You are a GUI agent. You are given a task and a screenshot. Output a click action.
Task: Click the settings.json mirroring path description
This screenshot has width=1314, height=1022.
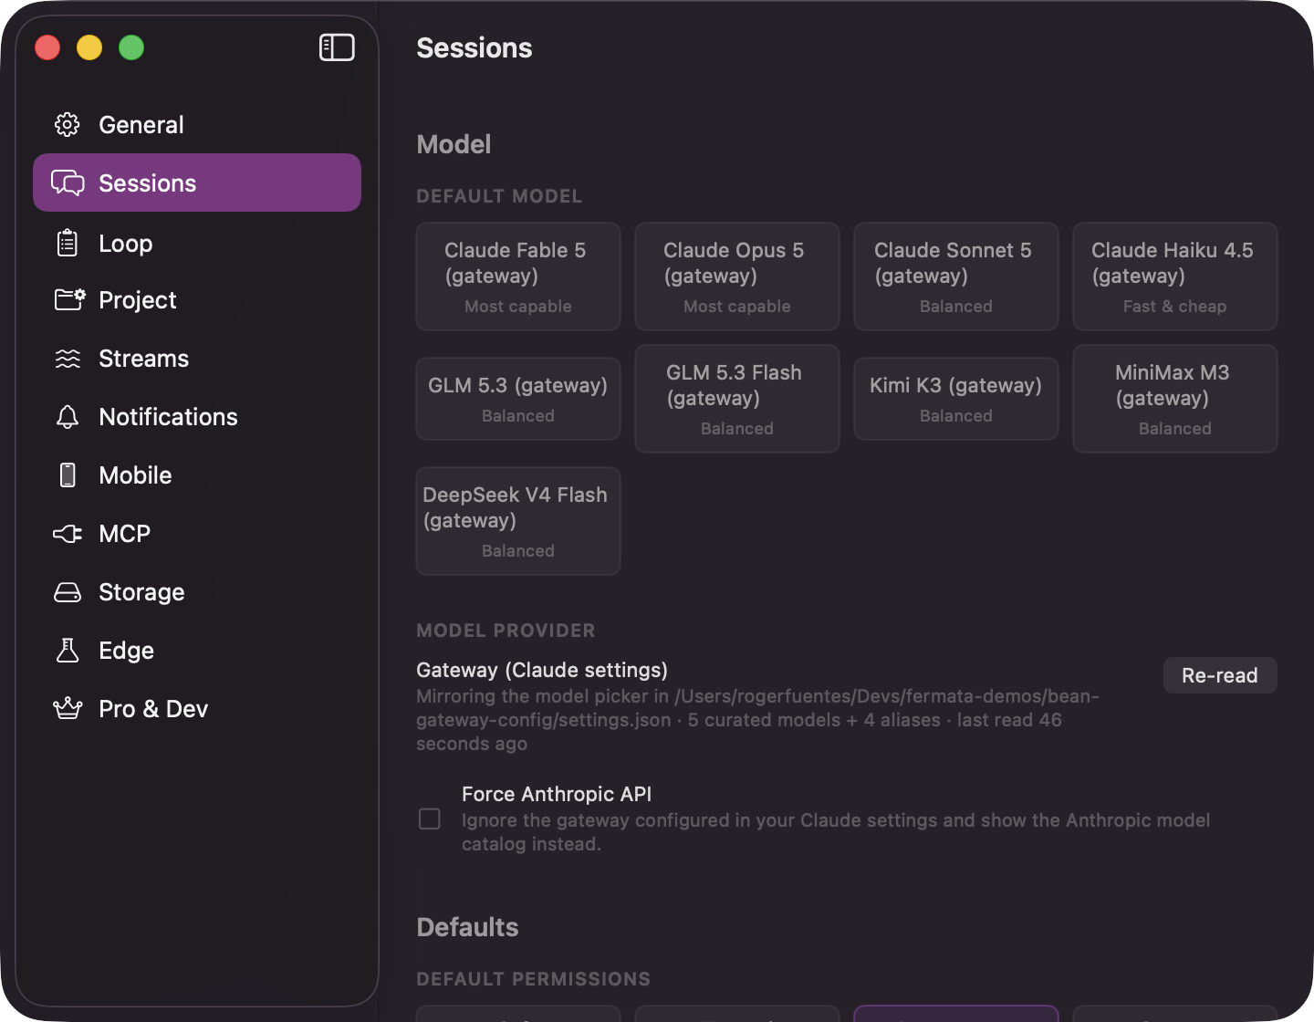click(757, 720)
